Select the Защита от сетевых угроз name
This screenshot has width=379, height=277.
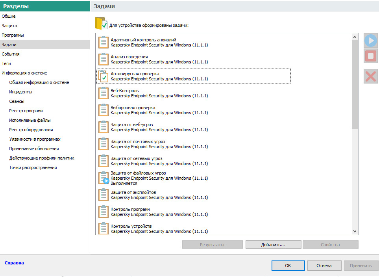coord(136,158)
